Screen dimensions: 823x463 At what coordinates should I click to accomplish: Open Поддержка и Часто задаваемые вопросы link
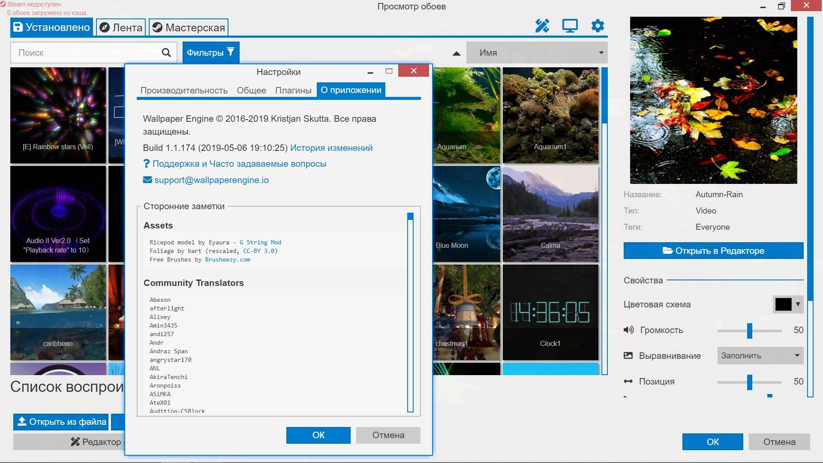click(x=239, y=164)
